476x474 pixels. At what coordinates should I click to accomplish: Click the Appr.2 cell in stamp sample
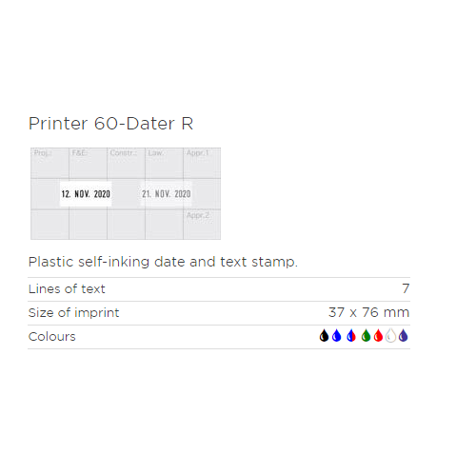click(x=202, y=225)
